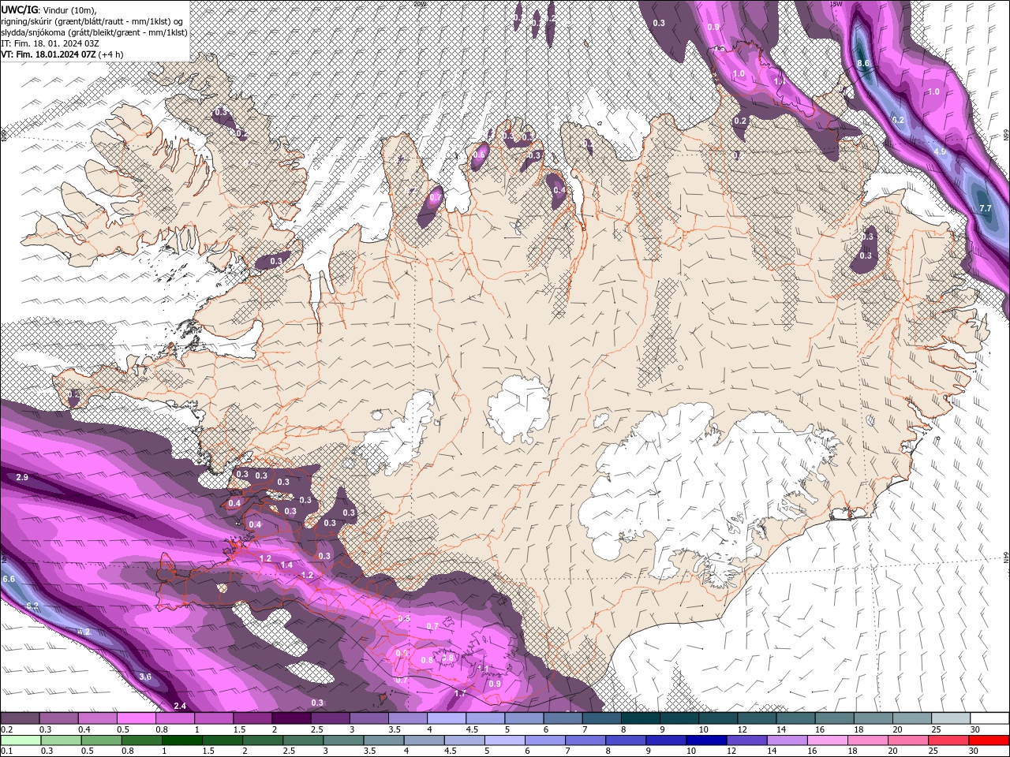Click the 8.6 precipitation value on the map

point(863,63)
